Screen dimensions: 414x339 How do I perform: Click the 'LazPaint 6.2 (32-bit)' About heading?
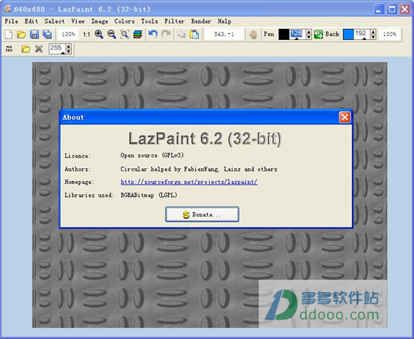(x=205, y=138)
